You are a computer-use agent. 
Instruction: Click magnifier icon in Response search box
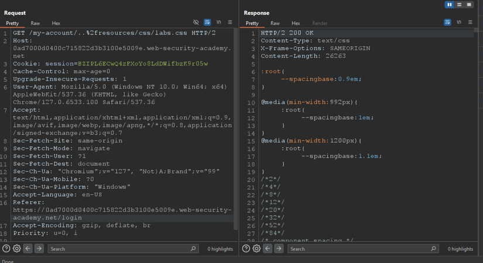(x=433, y=248)
